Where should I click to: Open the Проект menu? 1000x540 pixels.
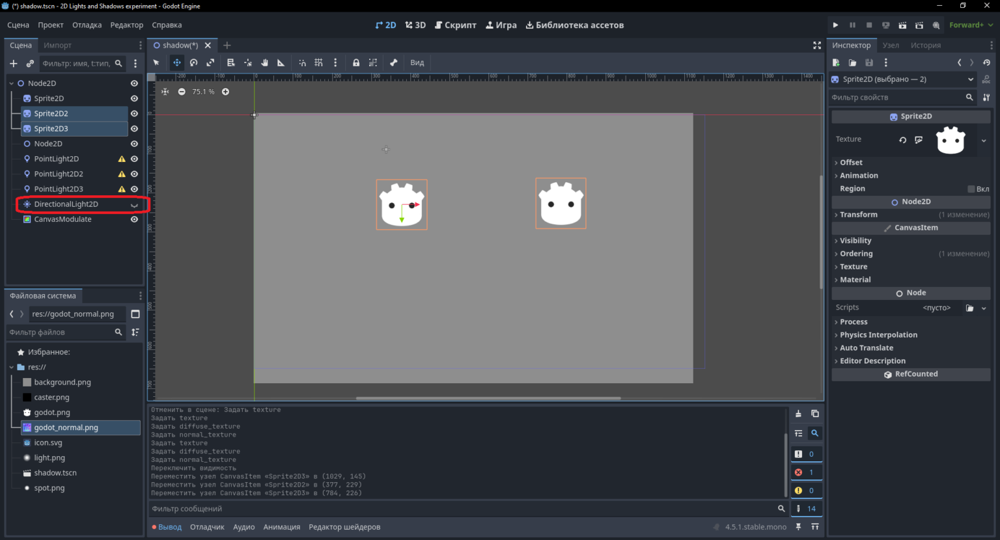pyautogui.click(x=51, y=25)
